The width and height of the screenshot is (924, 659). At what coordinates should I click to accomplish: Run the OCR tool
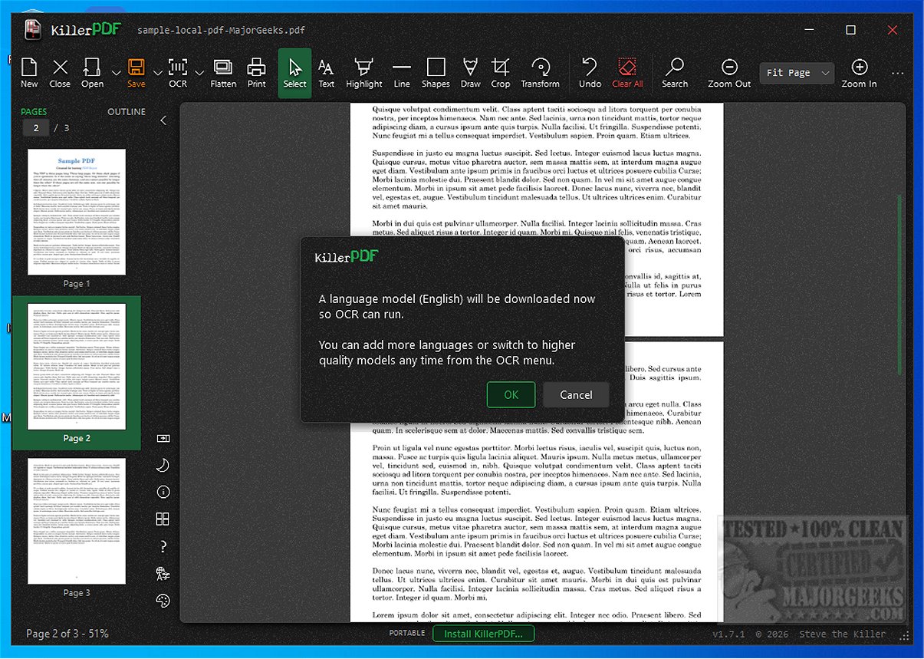pyautogui.click(x=178, y=73)
